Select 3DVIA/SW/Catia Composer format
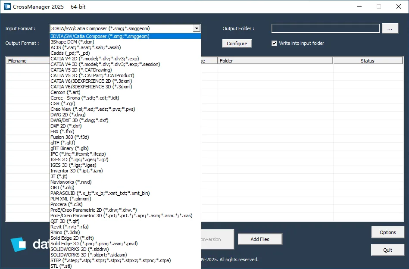The image size is (409, 269). [x=125, y=36]
